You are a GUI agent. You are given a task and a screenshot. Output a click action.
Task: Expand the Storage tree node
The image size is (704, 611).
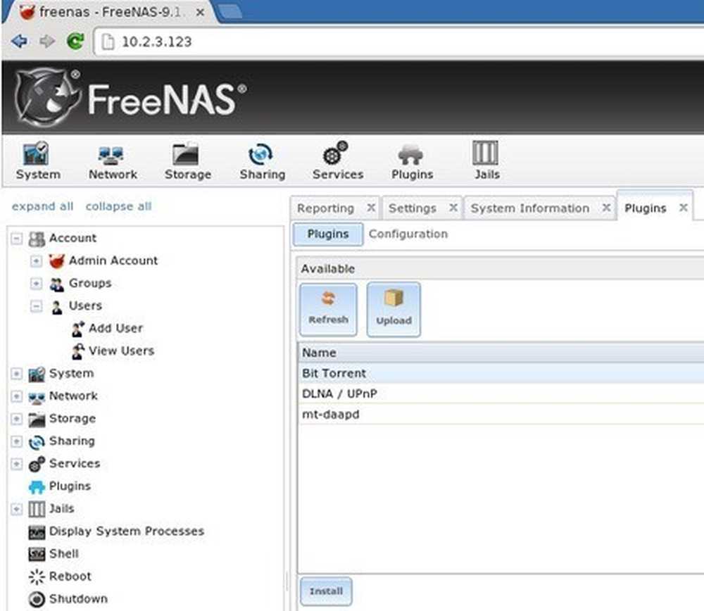point(17,419)
